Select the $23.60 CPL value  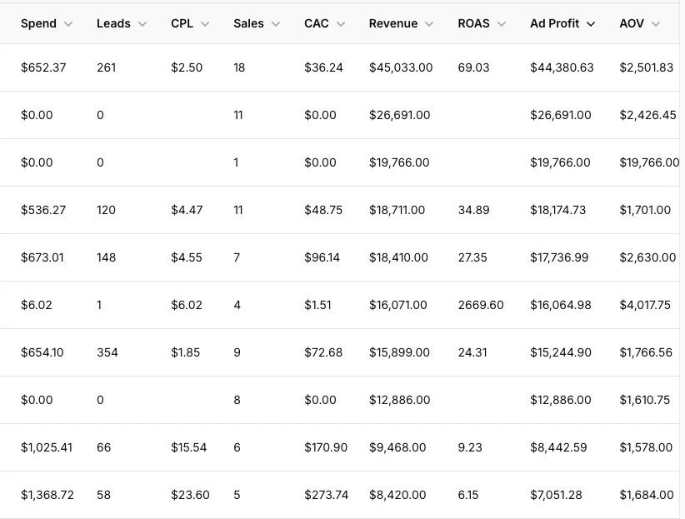pos(190,495)
